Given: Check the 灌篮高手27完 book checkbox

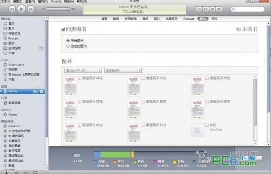Looking at the screenshot, I should click(79, 102).
